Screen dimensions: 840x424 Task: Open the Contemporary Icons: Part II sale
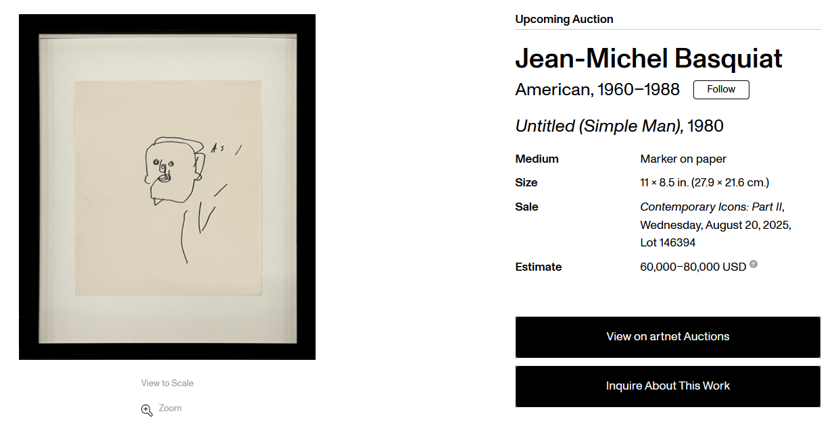(x=712, y=207)
